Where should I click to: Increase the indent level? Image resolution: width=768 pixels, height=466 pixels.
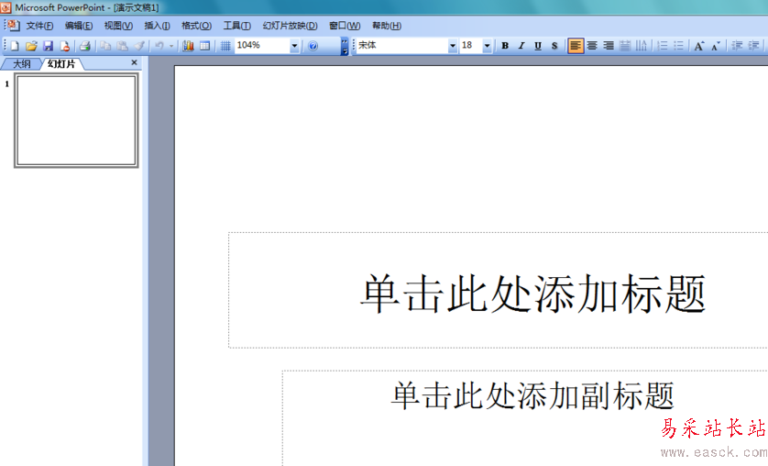753,46
